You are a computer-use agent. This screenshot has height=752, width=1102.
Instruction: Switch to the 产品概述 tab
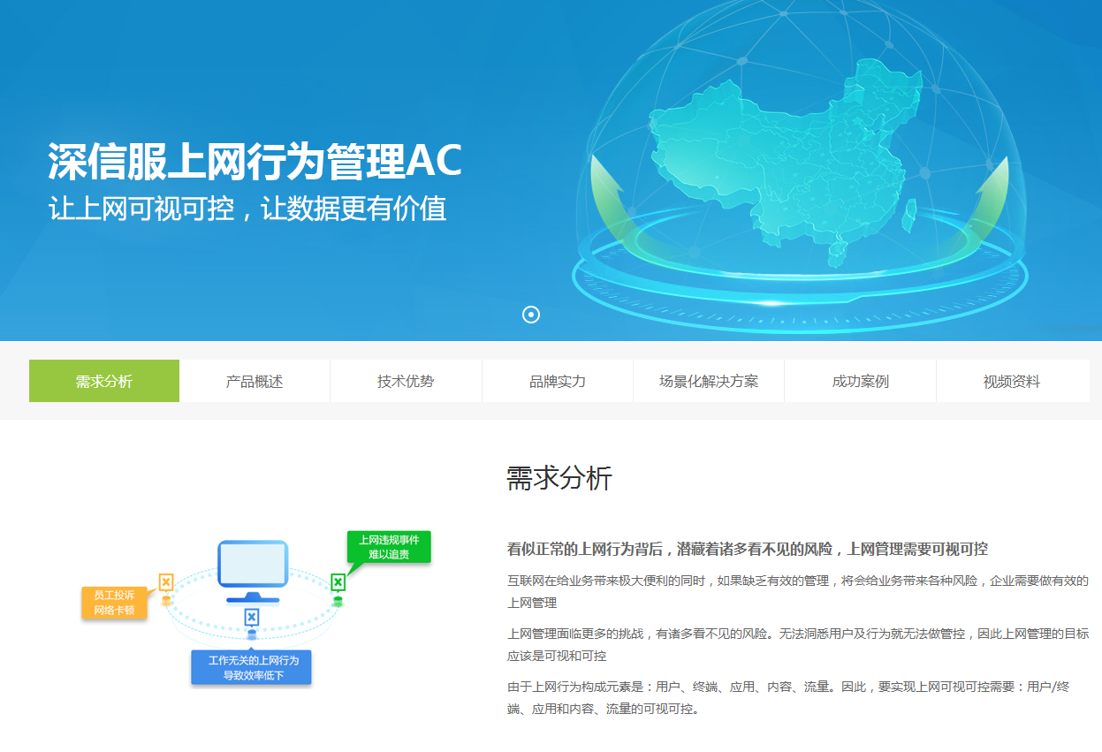point(255,381)
